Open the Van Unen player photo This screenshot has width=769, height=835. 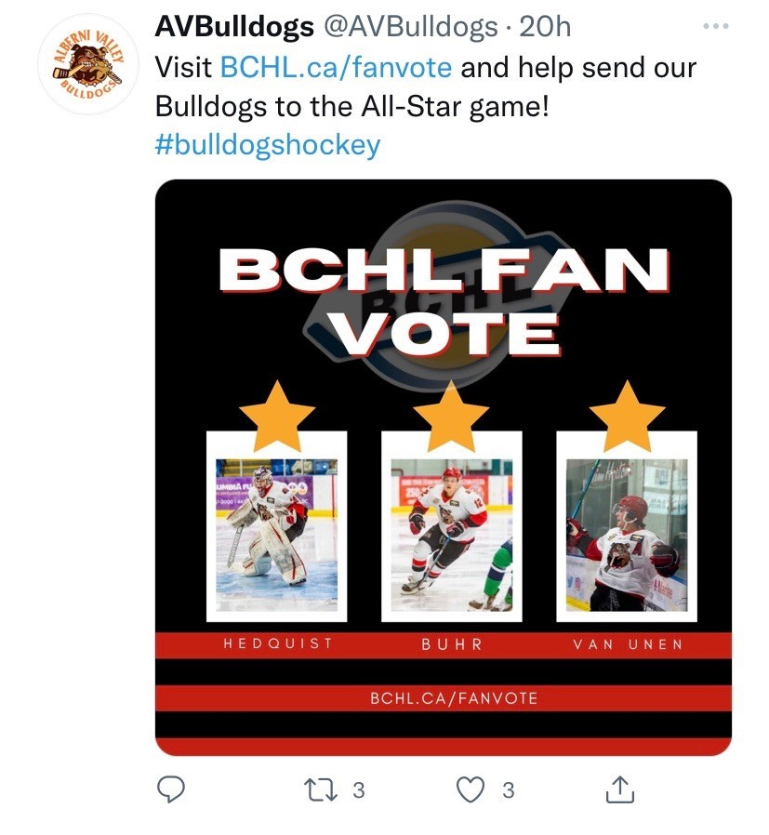627,535
